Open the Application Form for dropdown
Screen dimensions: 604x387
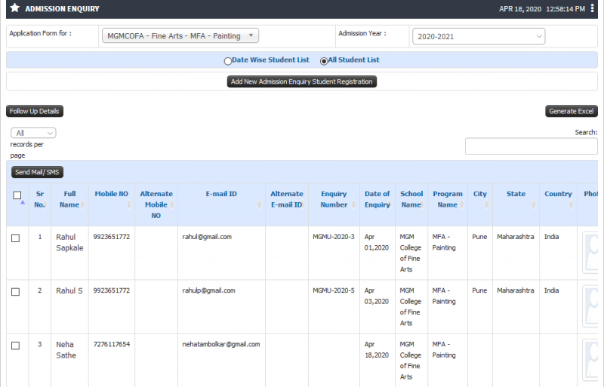(180, 35)
